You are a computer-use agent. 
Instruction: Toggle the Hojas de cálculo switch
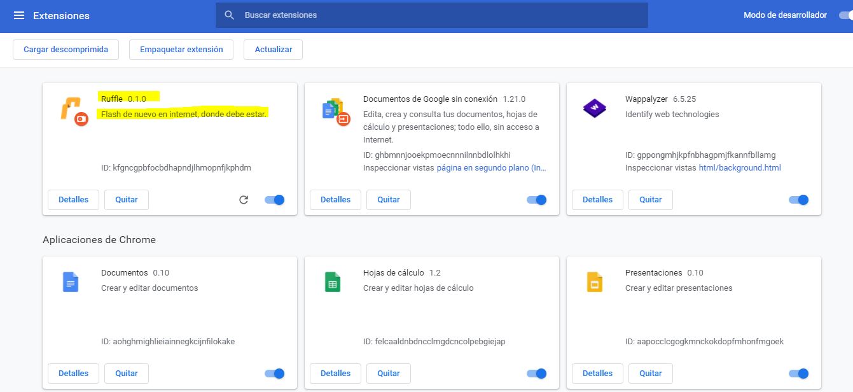[x=537, y=374]
